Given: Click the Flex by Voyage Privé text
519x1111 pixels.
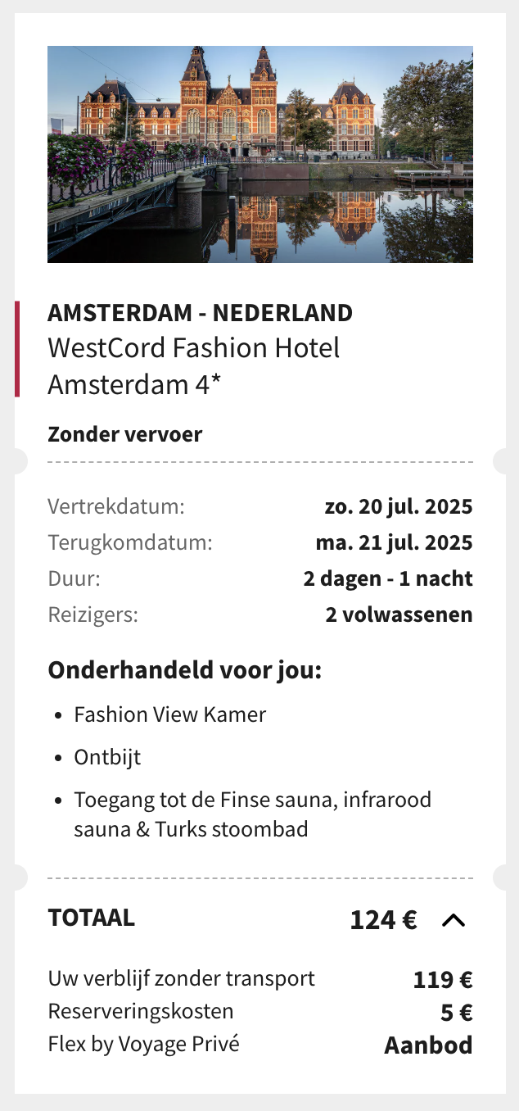Looking at the screenshot, I should pyautogui.click(x=143, y=1044).
